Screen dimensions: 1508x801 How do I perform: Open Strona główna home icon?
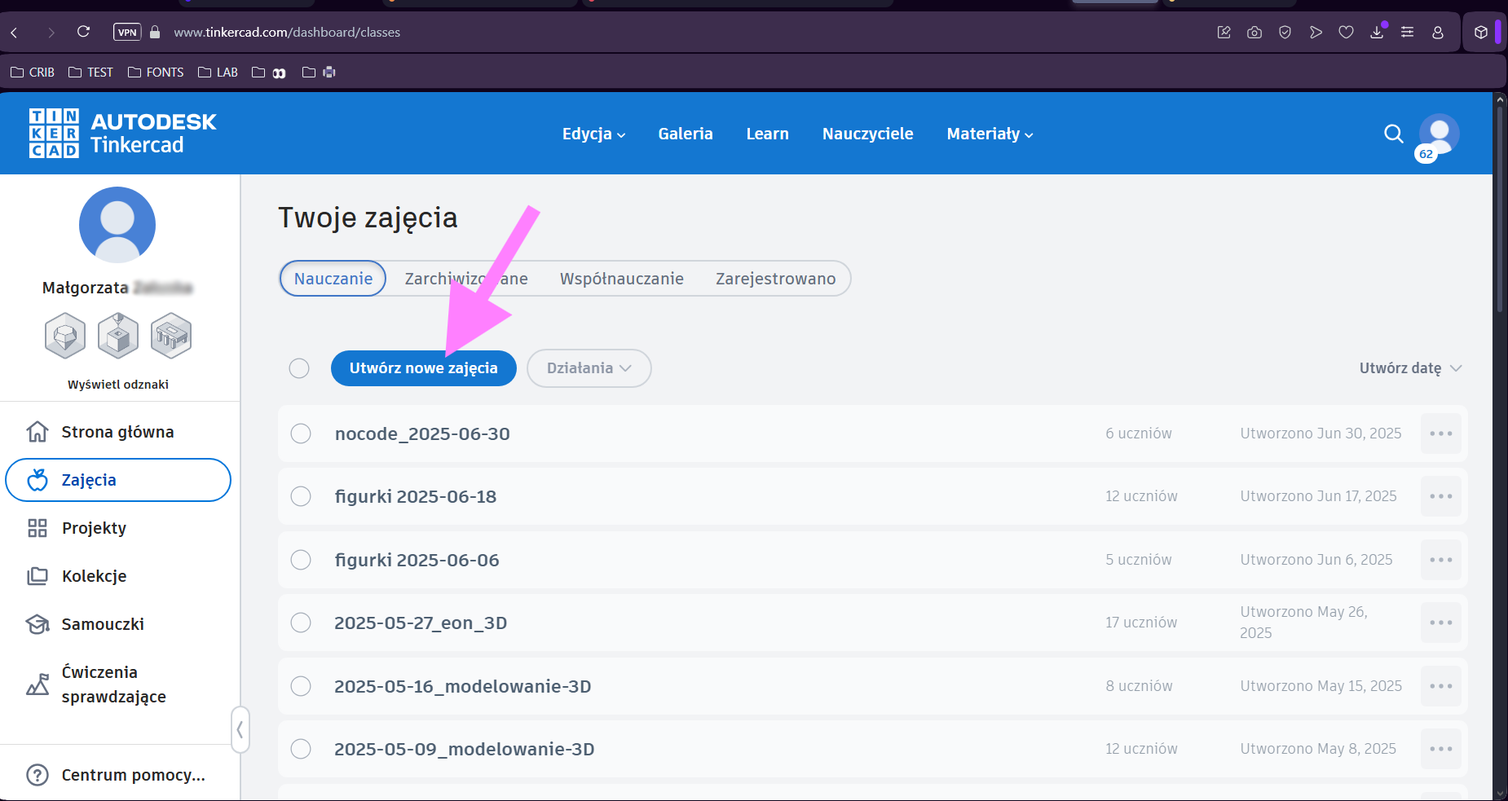click(37, 432)
